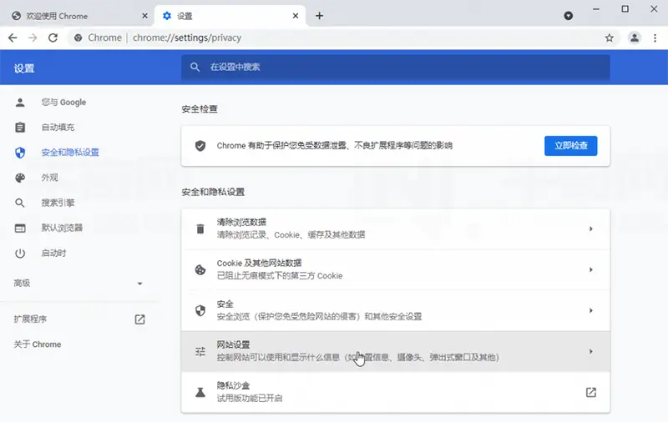Image resolution: width=668 pixels, height=422 pixels.
Task: Click the magnifier icon next to 搜索引擎
Action: 20,203
